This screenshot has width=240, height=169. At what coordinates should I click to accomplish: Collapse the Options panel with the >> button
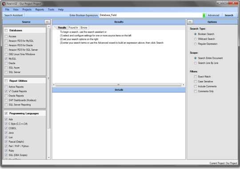point(190,22)
